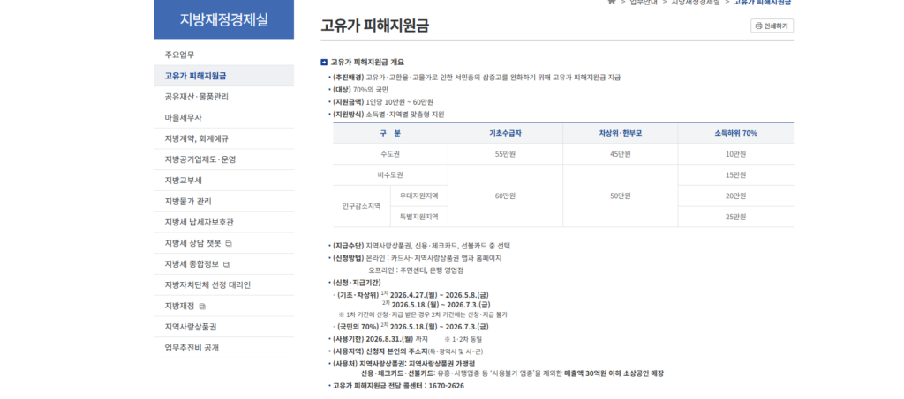Click the (지급수단) bullet line
Viewport: 904px width, 399px height.
point(421,246)
